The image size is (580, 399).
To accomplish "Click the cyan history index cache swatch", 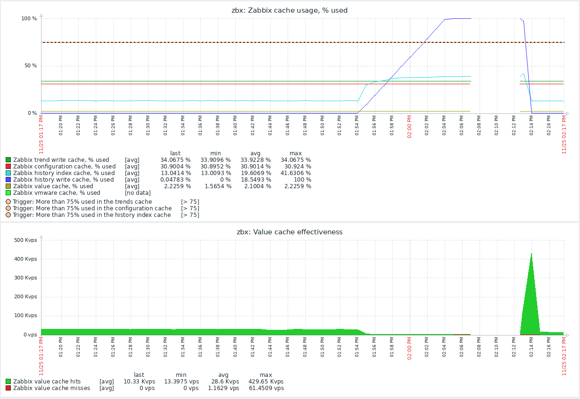I will [x=8, y=173].
